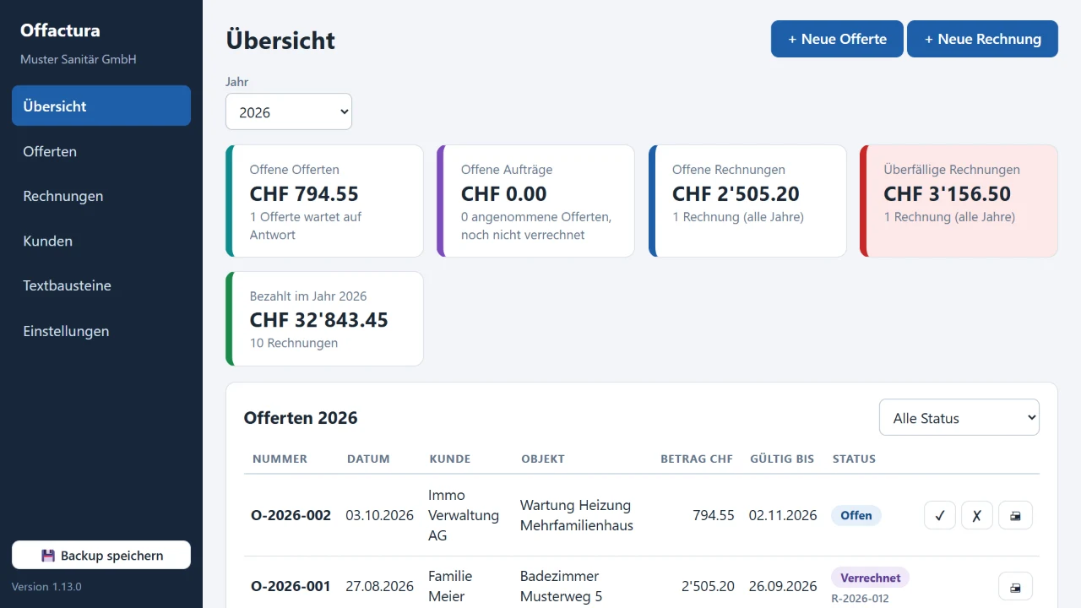Click the valid-until date 02.11.2026
Screen dimensions: 1081x608
[x=783, y=515]
